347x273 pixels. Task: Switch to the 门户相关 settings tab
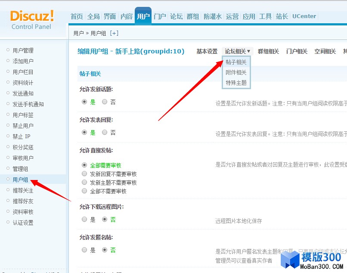point(297,51)
